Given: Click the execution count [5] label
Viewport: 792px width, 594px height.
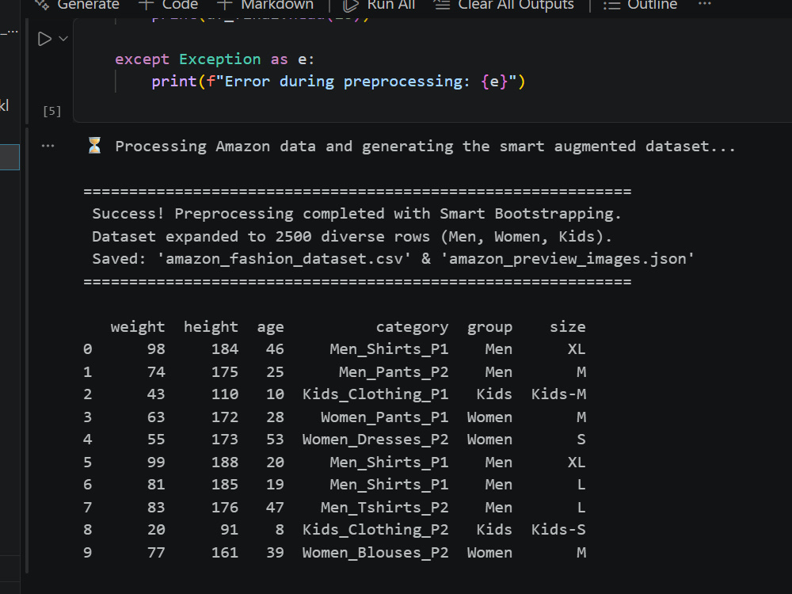Looking at the screenshot, I should point(52,111).
